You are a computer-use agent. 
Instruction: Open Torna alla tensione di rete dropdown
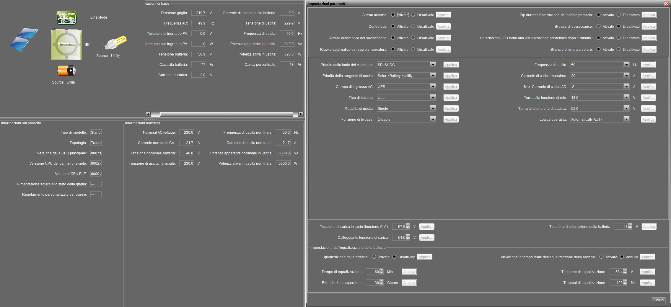[626, 97]
